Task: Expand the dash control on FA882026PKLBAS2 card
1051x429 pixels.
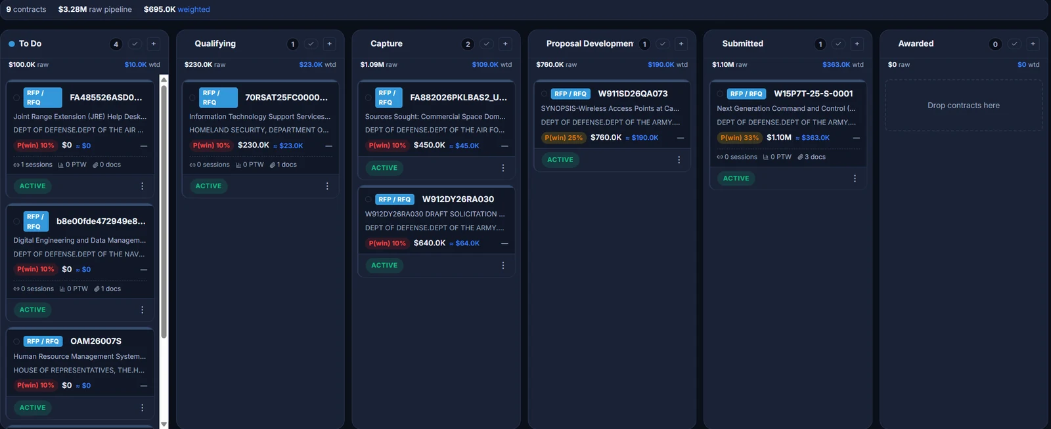Action: tap(504, 146)
